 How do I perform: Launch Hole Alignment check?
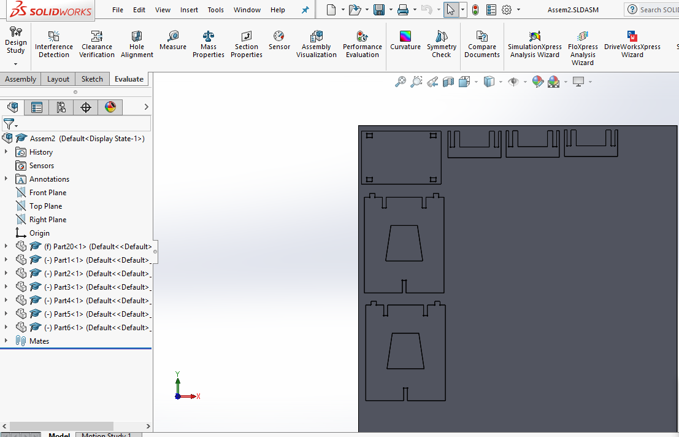[x=137, y=44]
